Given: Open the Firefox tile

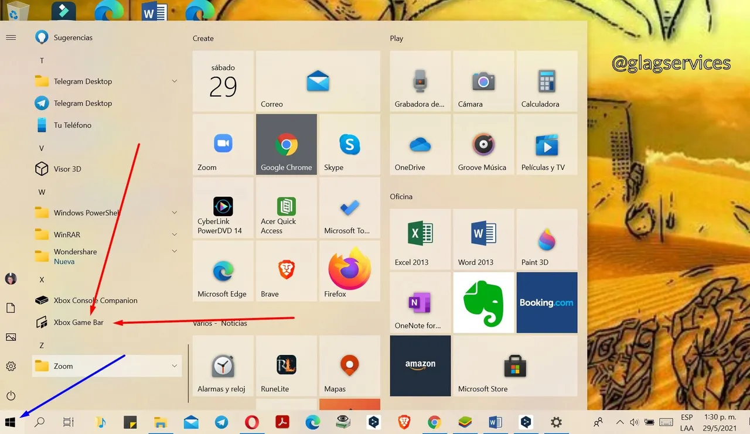Looking at the screenshot, I should [x=350, y=271].
